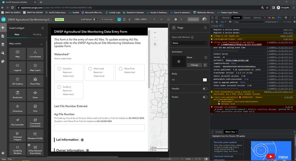296x161 pixels.
Task: Zoom in on the map
Action: pos(155,32)
